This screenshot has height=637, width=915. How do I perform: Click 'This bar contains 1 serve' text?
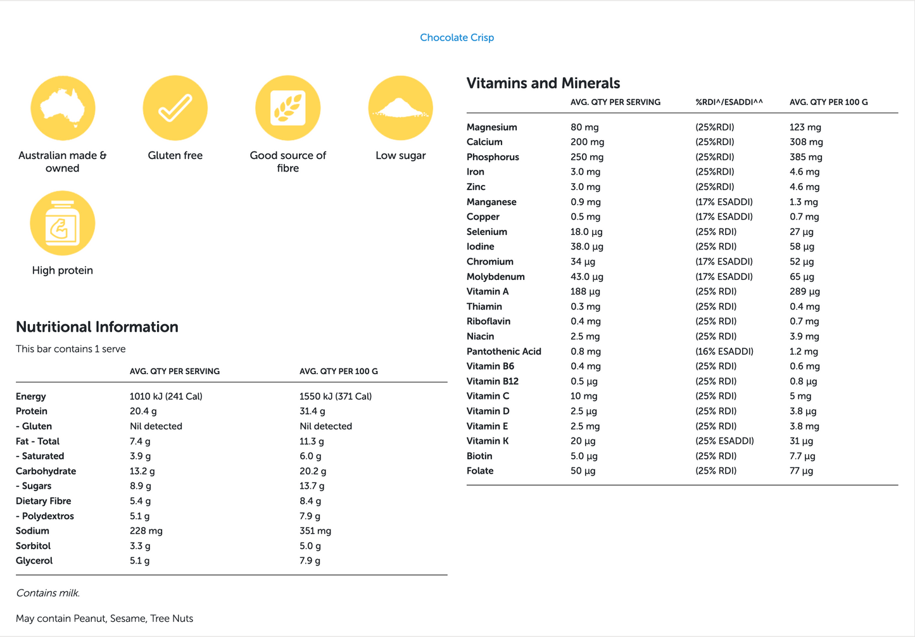coord(71,349)
